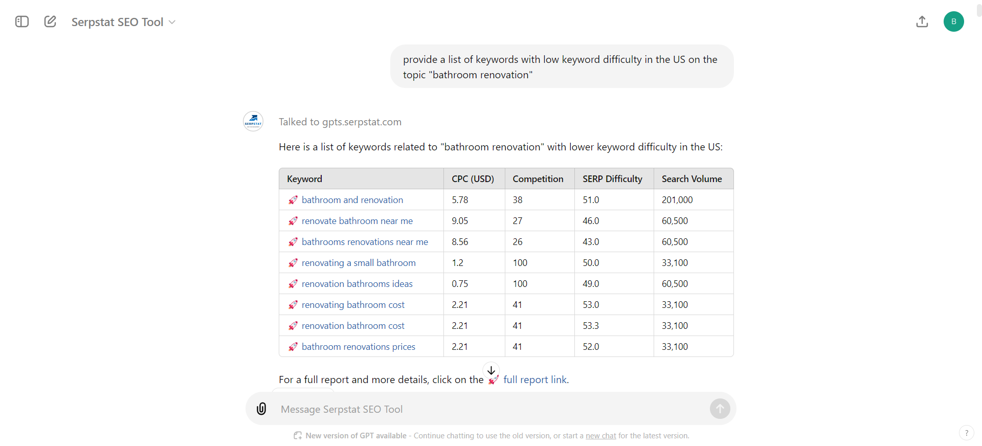Toggle the sidebar panel icon

(22, 21)
